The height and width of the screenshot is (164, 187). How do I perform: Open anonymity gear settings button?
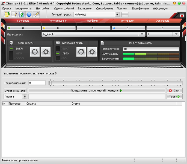pos(46,52)
